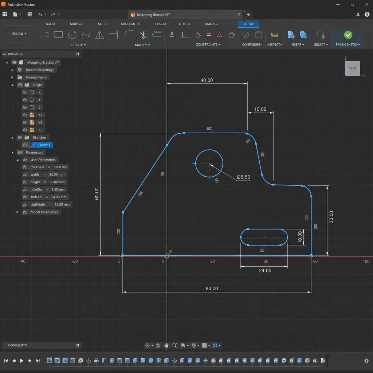Toggle visibility of the YZ plane
This screenshot has width=373, height=373.
pyautogui.click(x=25, y=122)
